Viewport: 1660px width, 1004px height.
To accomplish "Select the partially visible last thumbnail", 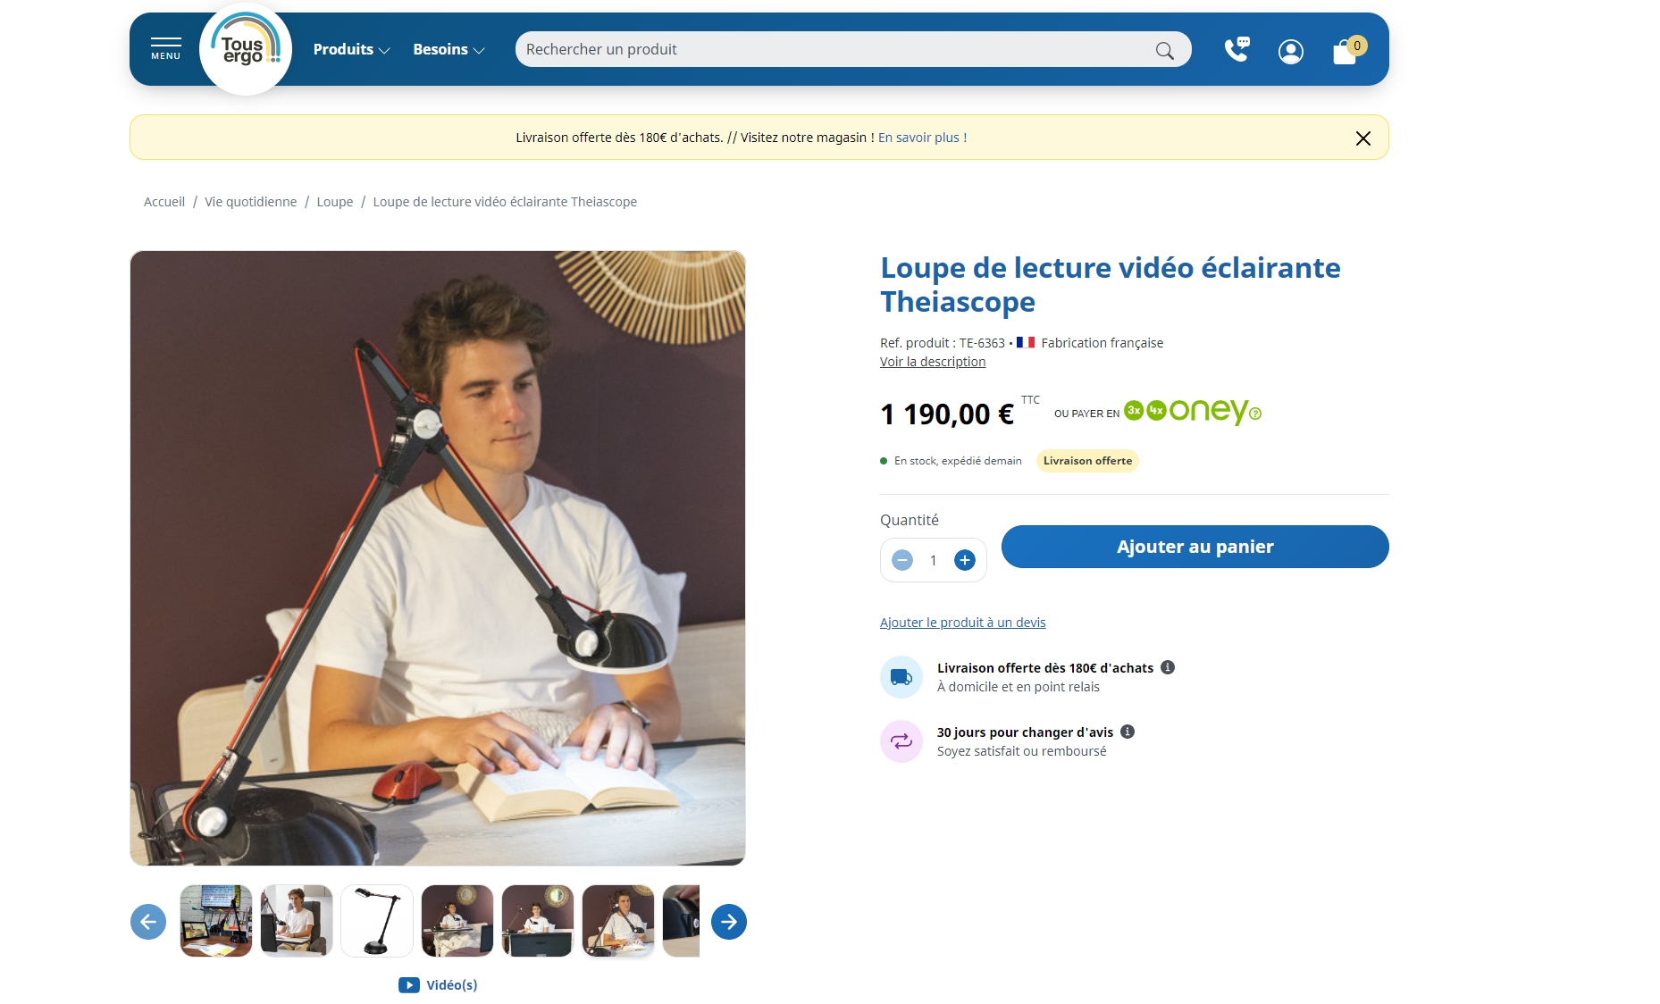I will pos(682,921).
